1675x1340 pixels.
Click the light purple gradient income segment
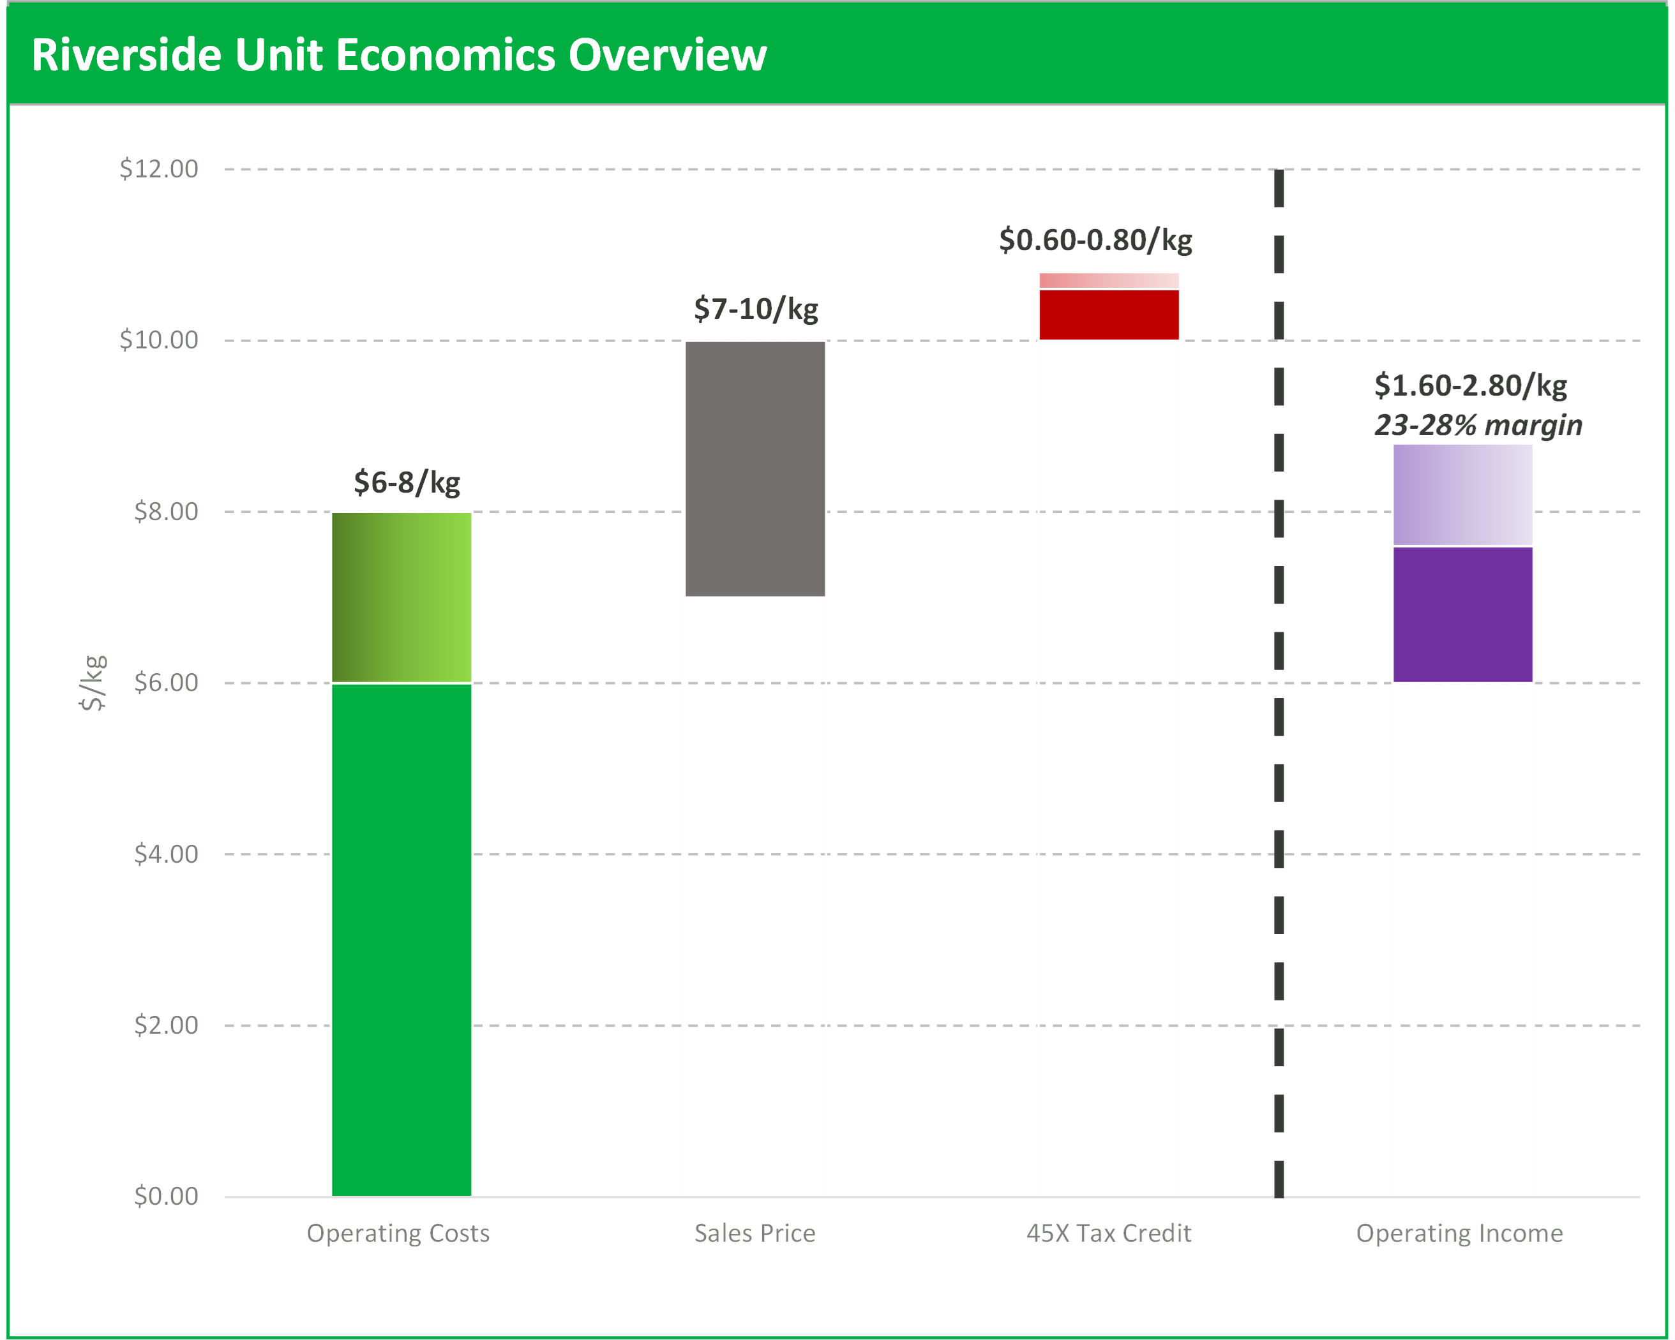1463,495
